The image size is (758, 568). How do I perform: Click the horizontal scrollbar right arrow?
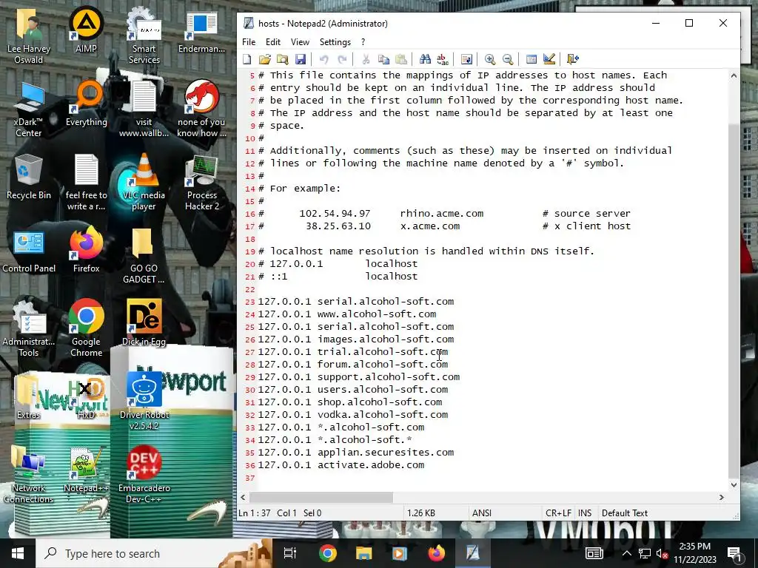pos(722,497)
